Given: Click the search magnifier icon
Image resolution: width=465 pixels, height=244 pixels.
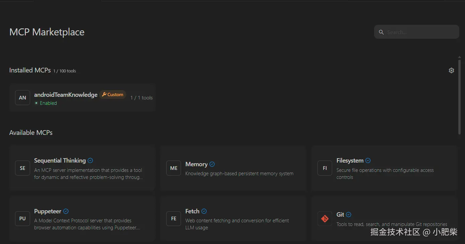Looking at the screenshot, I should (x=381, y=32).
